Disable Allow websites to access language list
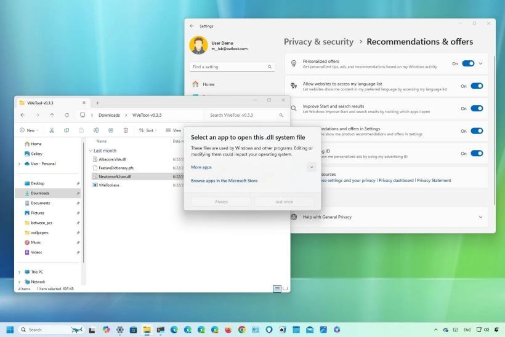This screenshot has width=505, height=337. click(477, 86)
